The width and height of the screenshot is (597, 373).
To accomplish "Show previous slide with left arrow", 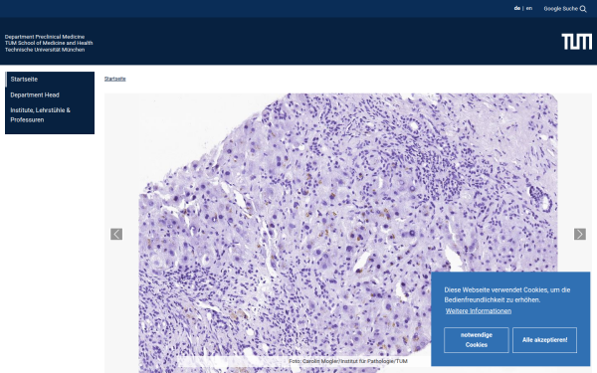I will 116,234.
